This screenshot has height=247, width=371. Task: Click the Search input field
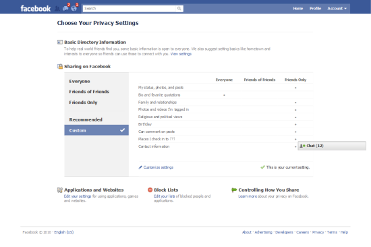130,9
